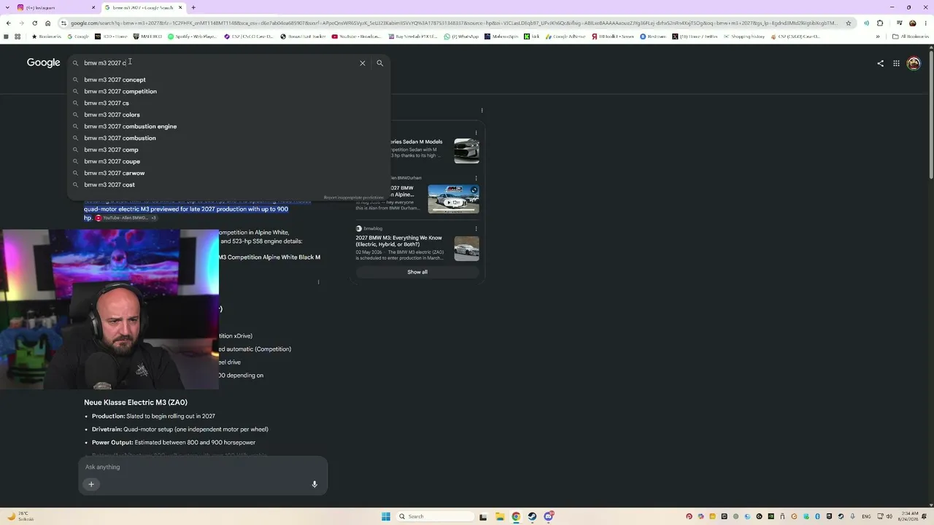Viewport: 934px width, 525px height.
Task: Open the Google AdSense bookmark
Action: [x=566, y=36]
